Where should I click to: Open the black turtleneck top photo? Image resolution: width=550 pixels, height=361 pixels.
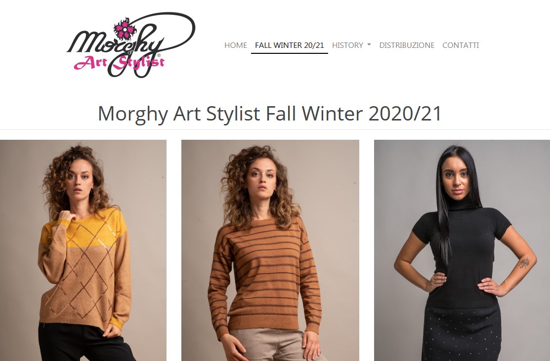(x=462, y=250)
